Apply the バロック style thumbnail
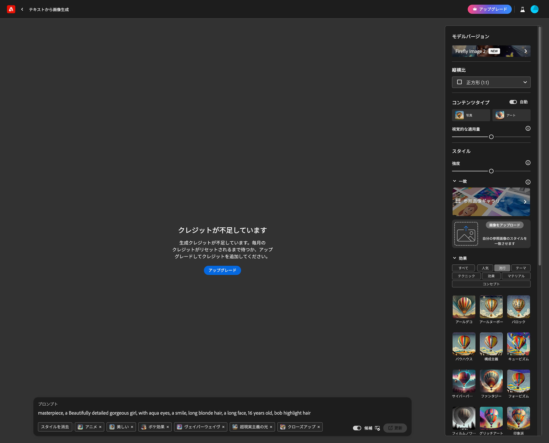 click(x=518, y=307)
